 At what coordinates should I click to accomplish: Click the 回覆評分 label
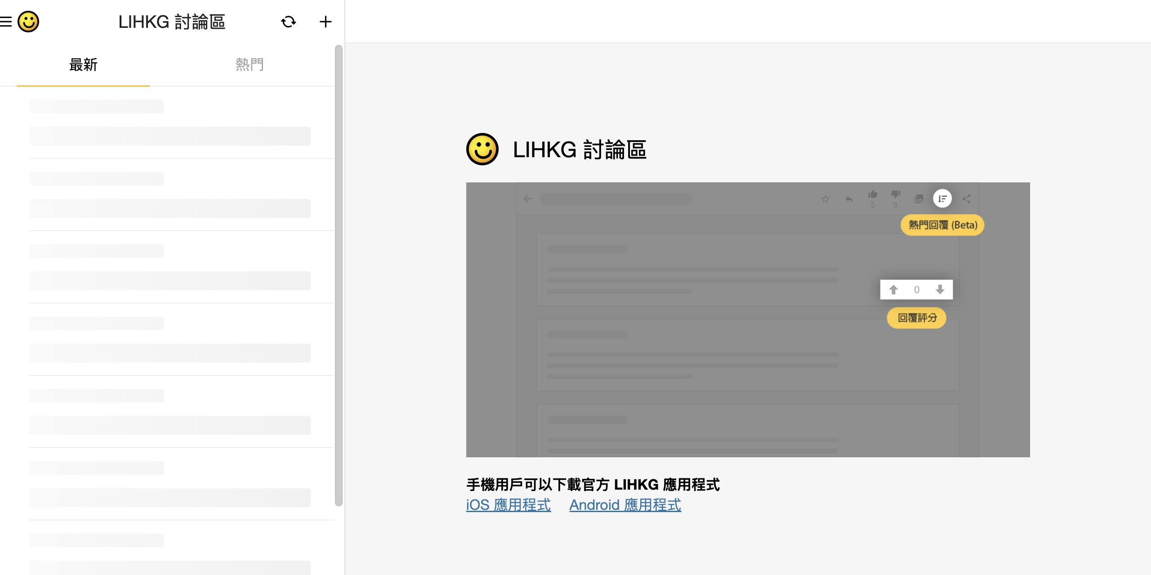tap(917, 318)
